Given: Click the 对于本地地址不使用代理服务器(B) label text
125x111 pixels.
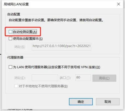Looking at the screenshot, I should pyautogui.click(x=43, y=86).
